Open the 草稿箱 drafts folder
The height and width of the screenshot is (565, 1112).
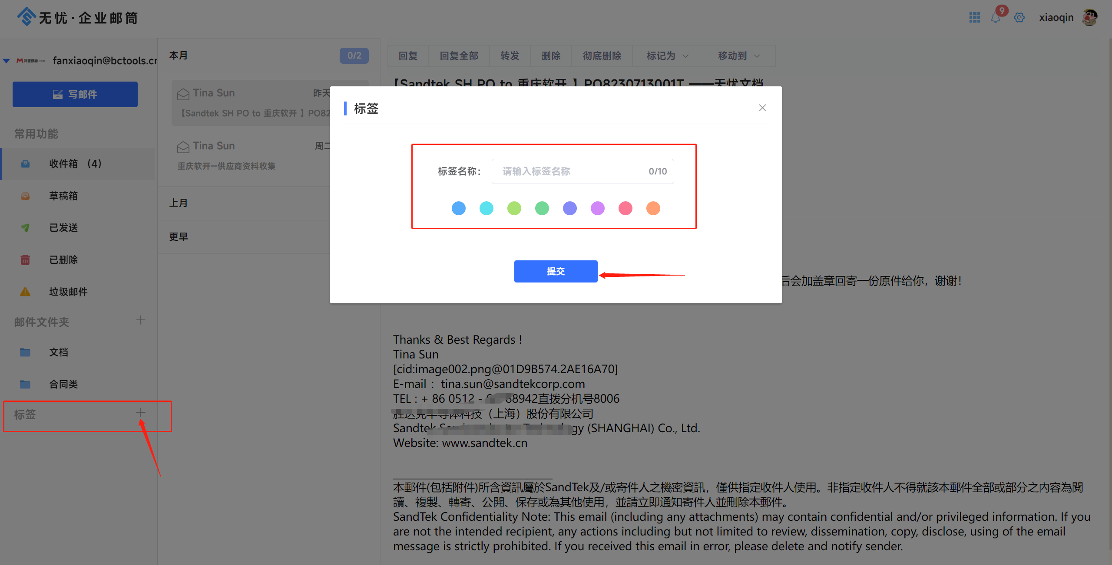click(63, 196)
